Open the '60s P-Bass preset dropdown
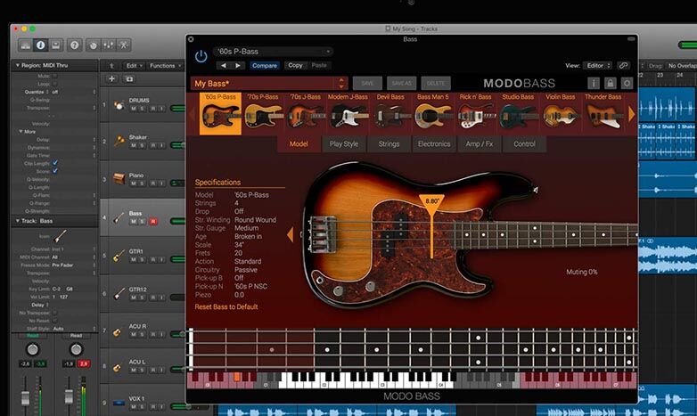 click(x=273, y=52)
